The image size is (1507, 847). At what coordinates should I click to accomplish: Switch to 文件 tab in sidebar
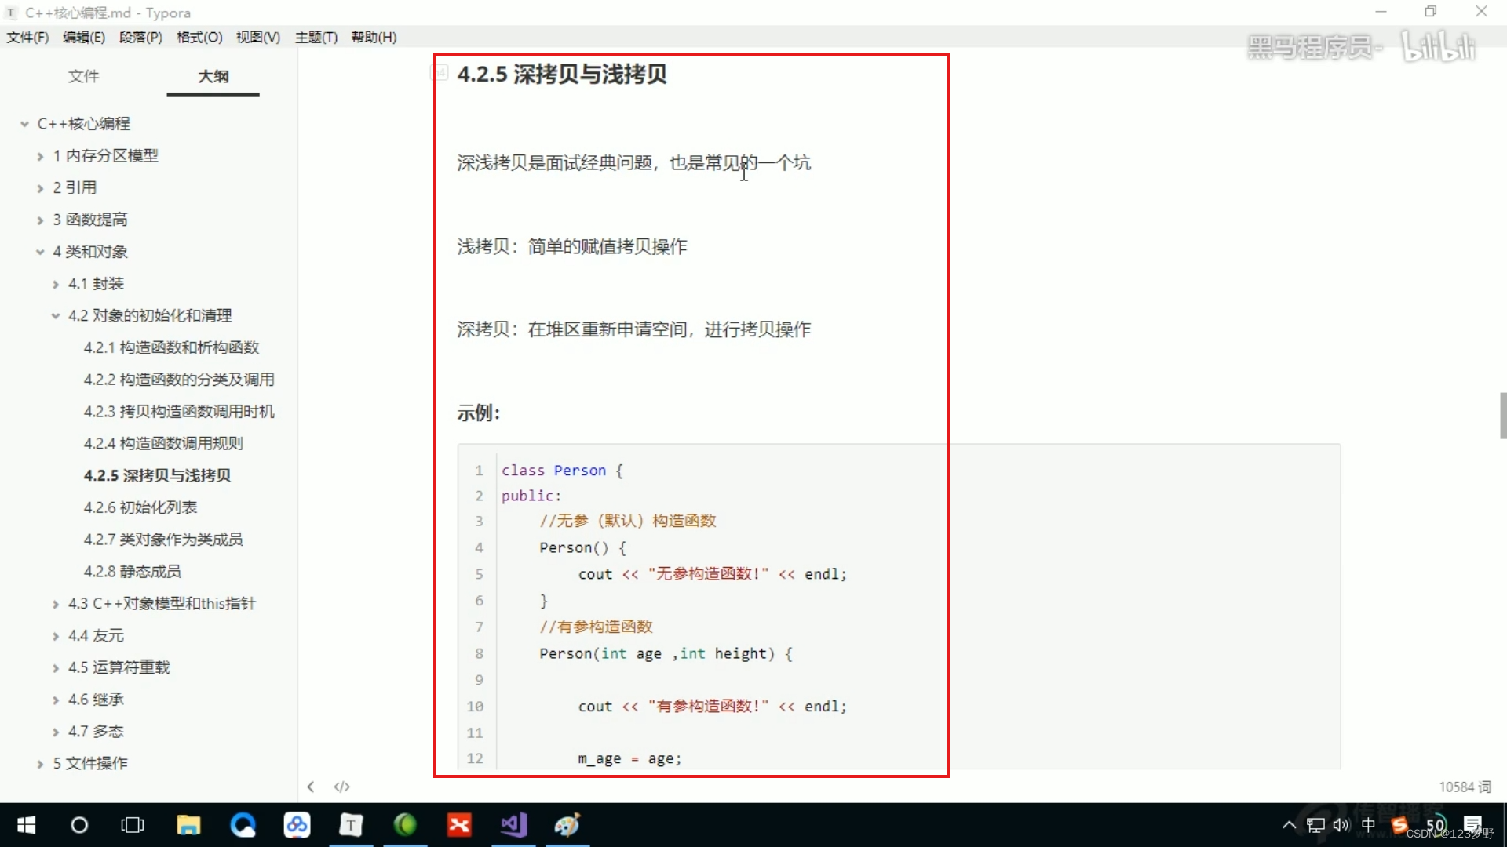pos(82,75)
